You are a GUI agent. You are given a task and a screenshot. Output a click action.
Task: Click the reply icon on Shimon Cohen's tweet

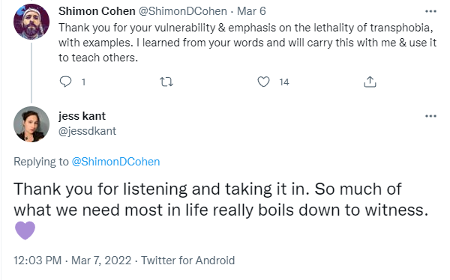click(65, 82)
